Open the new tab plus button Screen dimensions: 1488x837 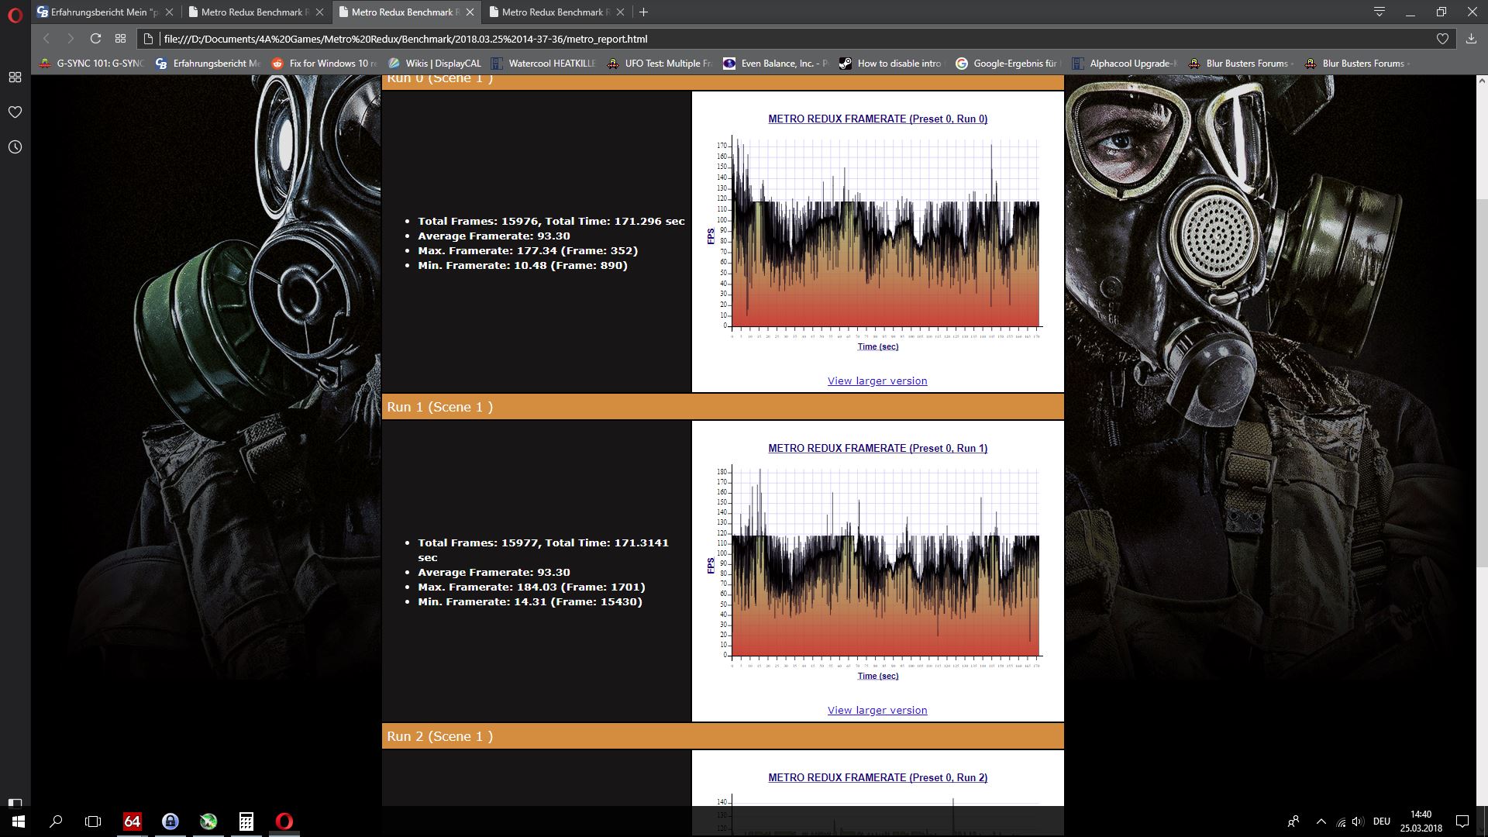(643, 12)
